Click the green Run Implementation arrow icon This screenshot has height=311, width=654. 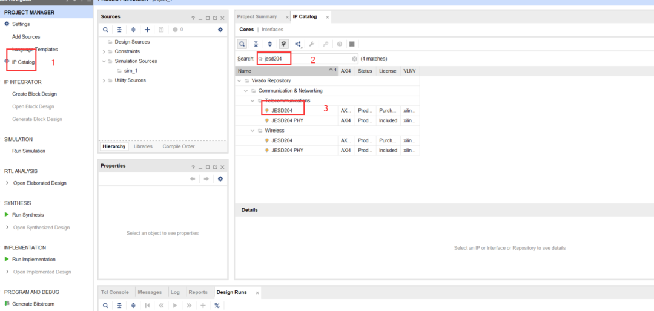tap(7, 260)
